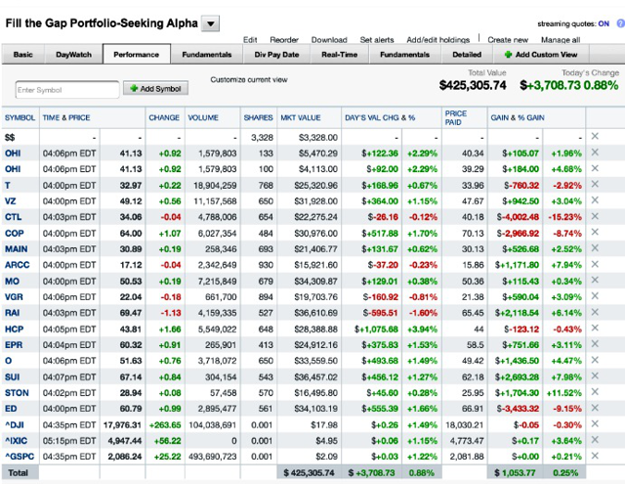The width and height of the screenshot is (625, 484).
Task: Switch to the Basic tab
Action: coord(22,54)
